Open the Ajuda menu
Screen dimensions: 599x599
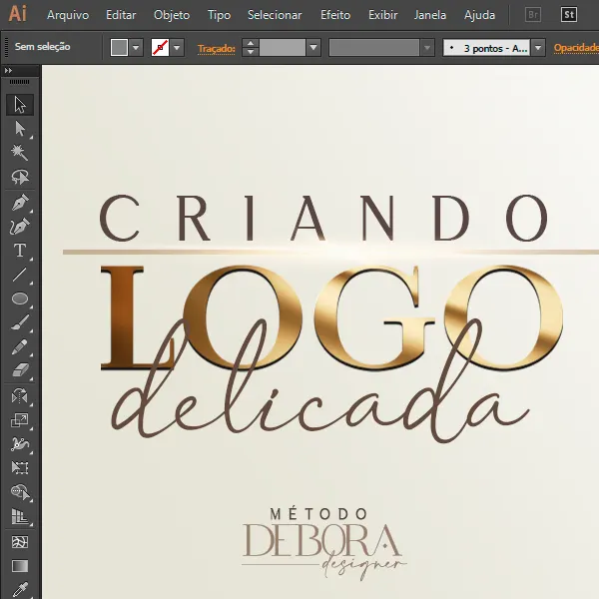(x=479, y=15)
